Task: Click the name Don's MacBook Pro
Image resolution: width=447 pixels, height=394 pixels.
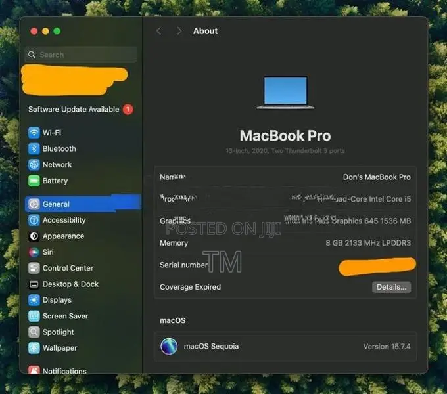Action: click(377, 177)
